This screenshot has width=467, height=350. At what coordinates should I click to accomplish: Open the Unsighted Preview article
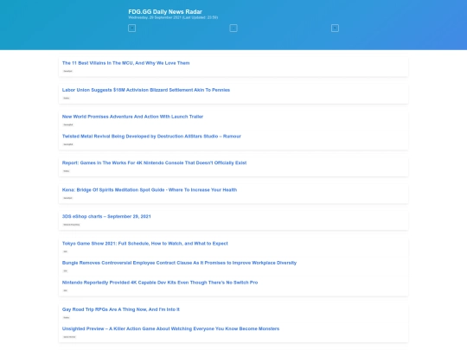170,329
